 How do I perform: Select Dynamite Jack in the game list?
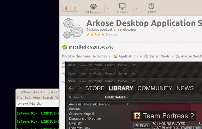pos(80,128)
